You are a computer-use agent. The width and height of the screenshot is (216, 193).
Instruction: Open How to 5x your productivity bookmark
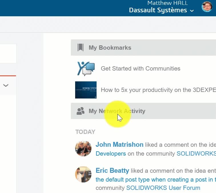158,90
